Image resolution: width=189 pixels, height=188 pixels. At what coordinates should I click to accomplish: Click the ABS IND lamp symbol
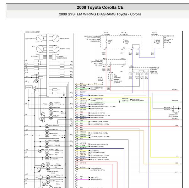[48, 177]
